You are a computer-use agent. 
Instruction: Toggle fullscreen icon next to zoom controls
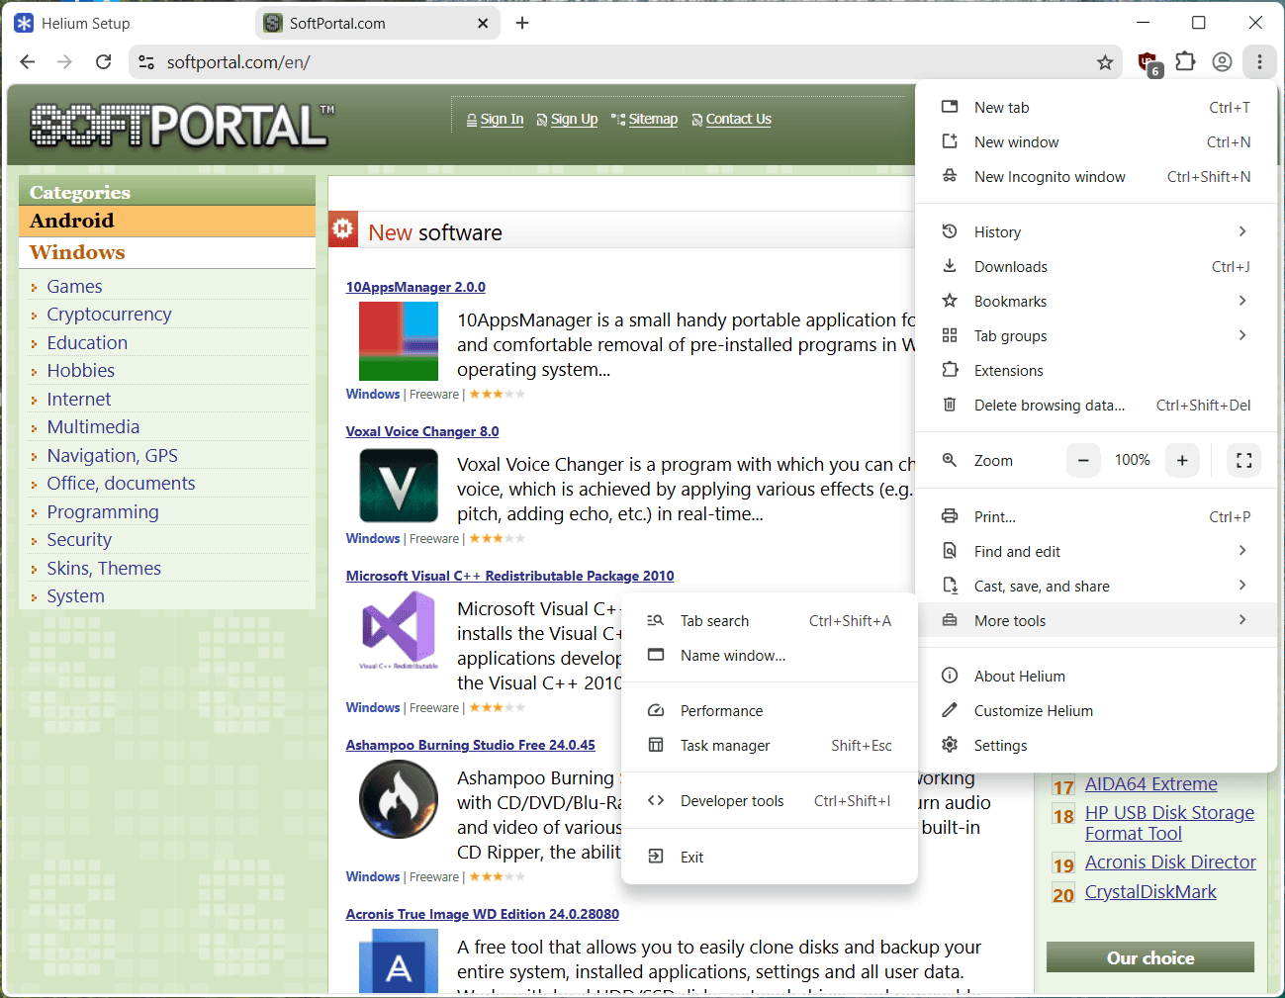coord(1243,460)
